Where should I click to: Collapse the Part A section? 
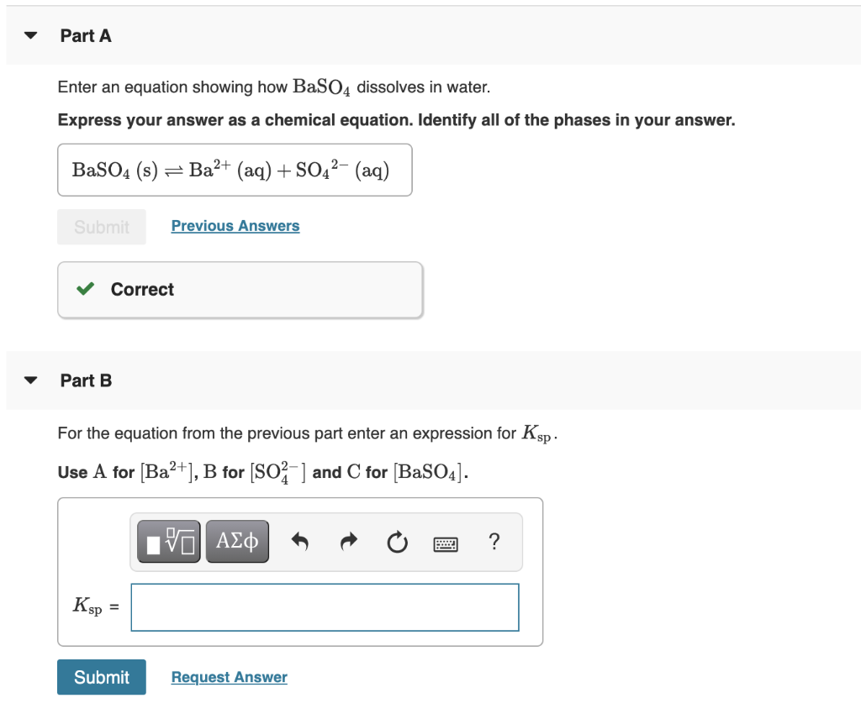point(29,35)
